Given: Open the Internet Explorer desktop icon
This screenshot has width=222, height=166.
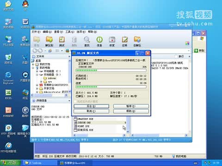Looking at the screenshot, I should [8, 78].
